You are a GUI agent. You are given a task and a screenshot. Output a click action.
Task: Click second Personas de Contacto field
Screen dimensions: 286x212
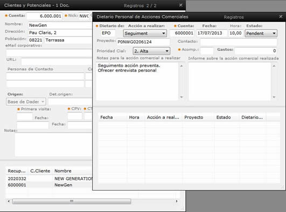coord(45,84)
